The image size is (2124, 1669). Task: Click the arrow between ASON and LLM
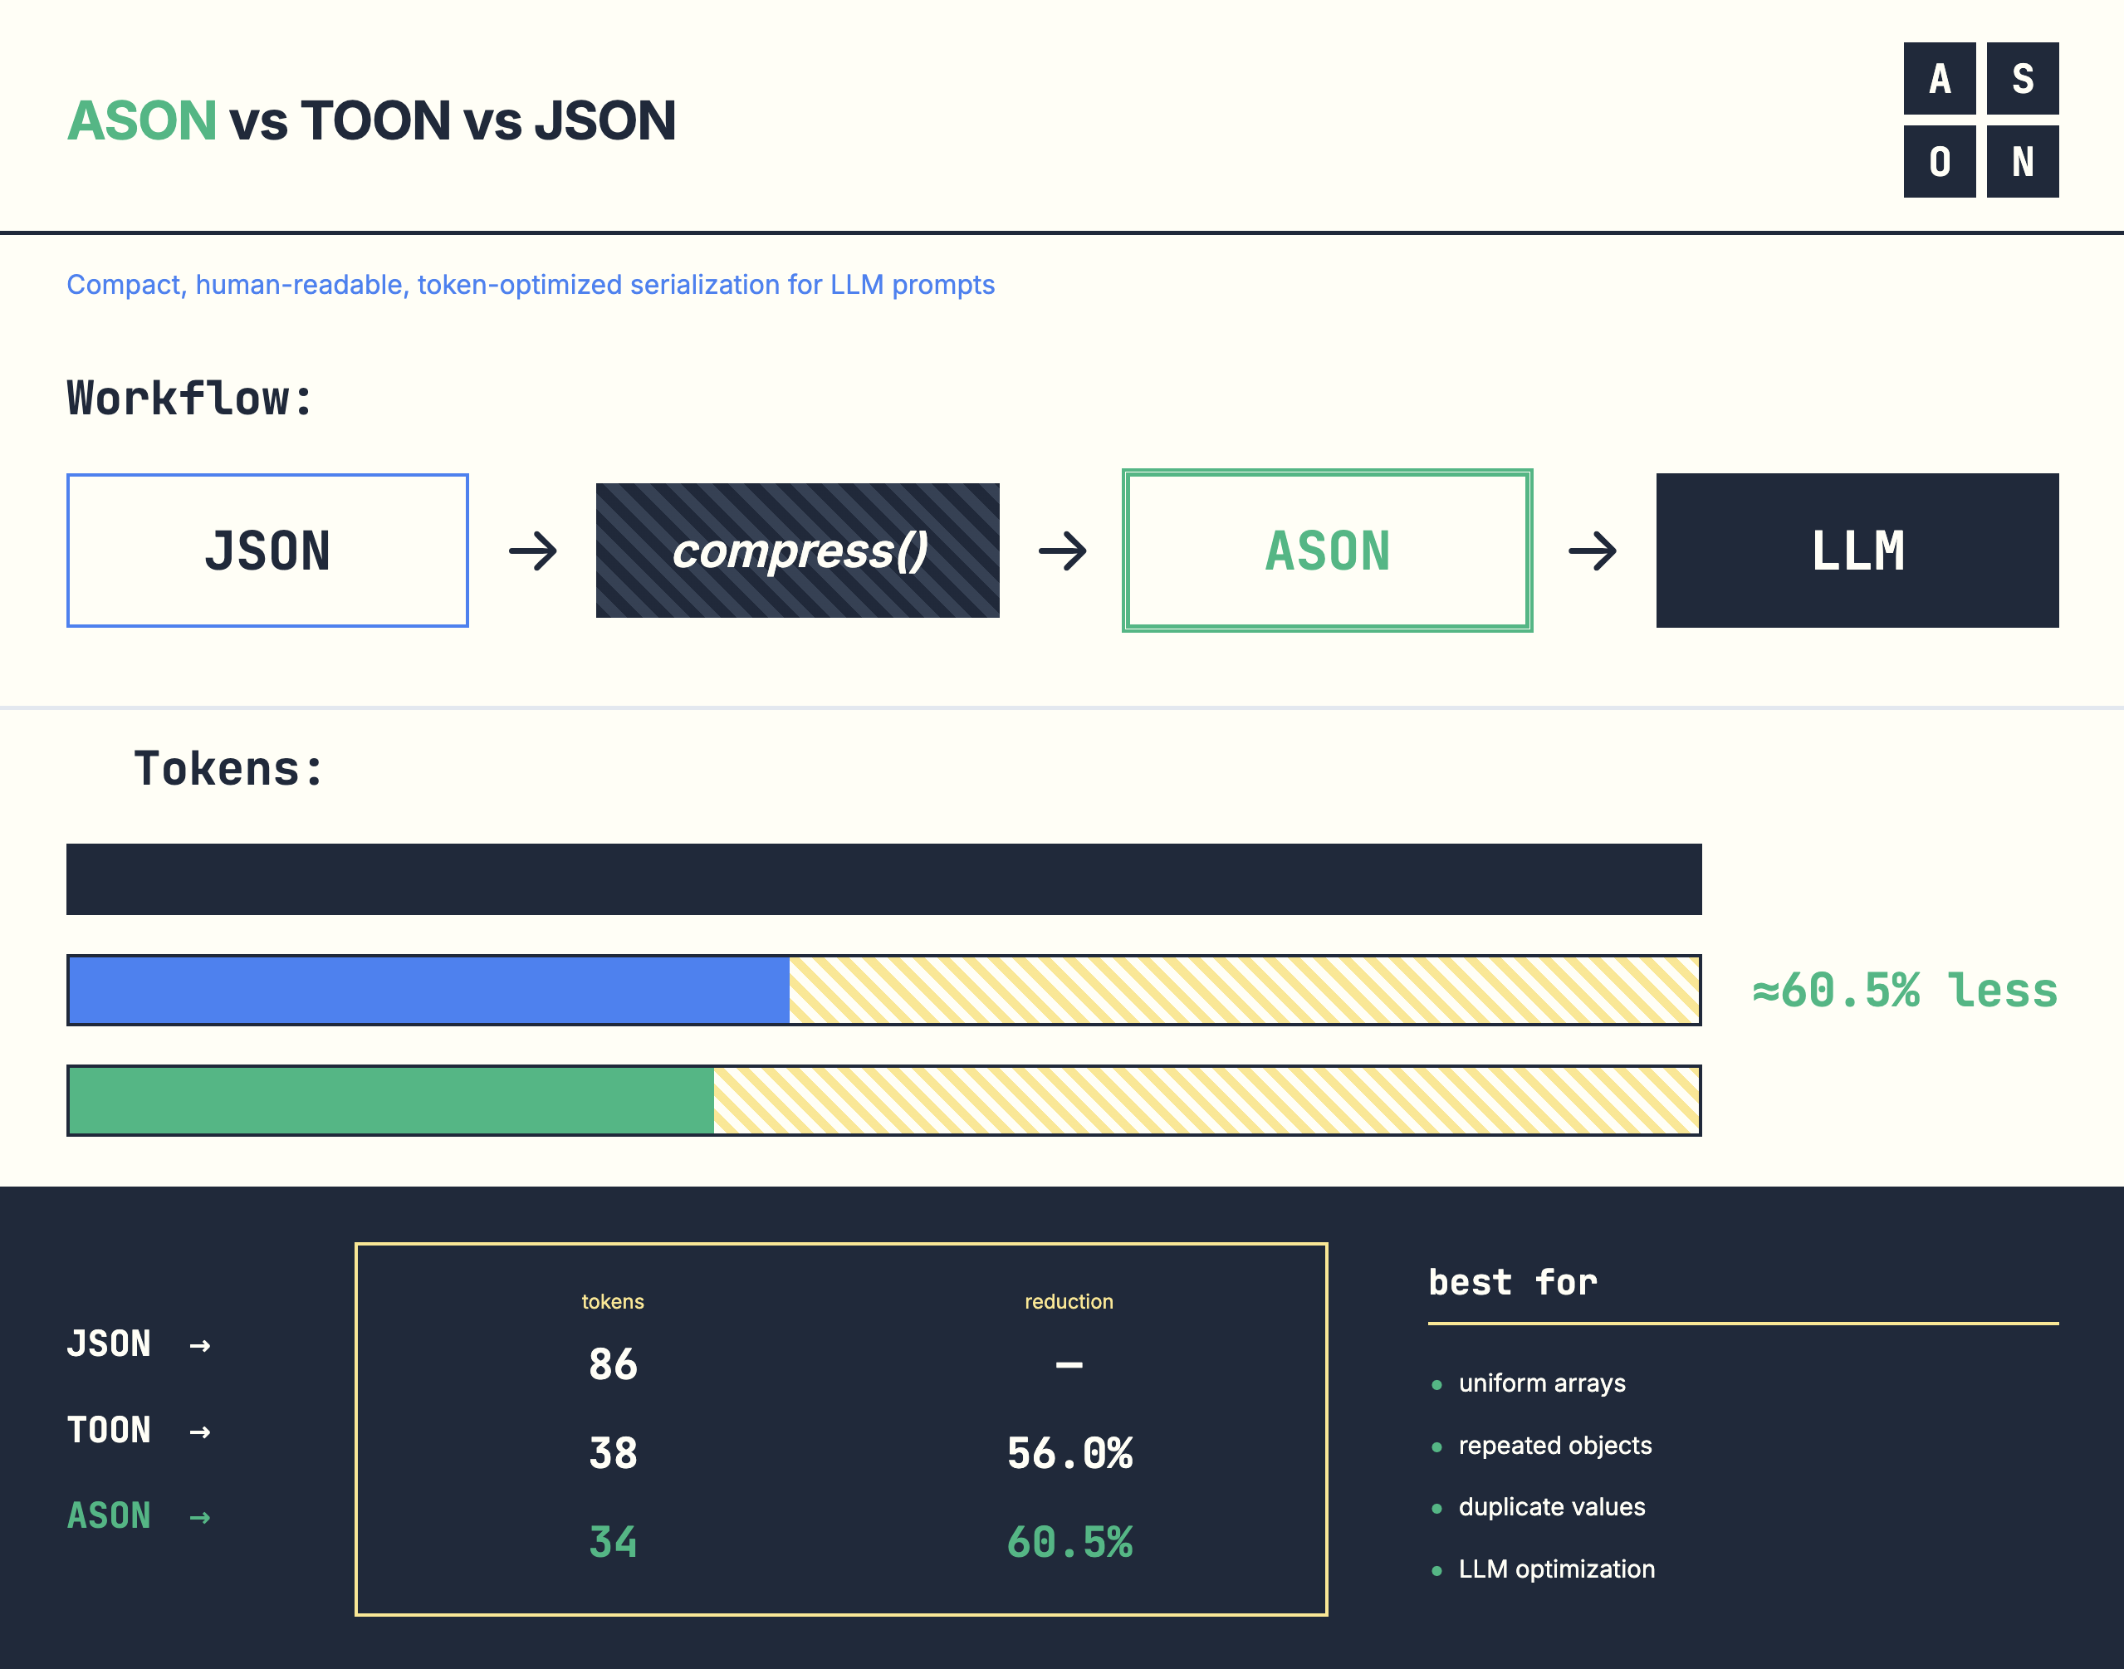coord(1593,551)
